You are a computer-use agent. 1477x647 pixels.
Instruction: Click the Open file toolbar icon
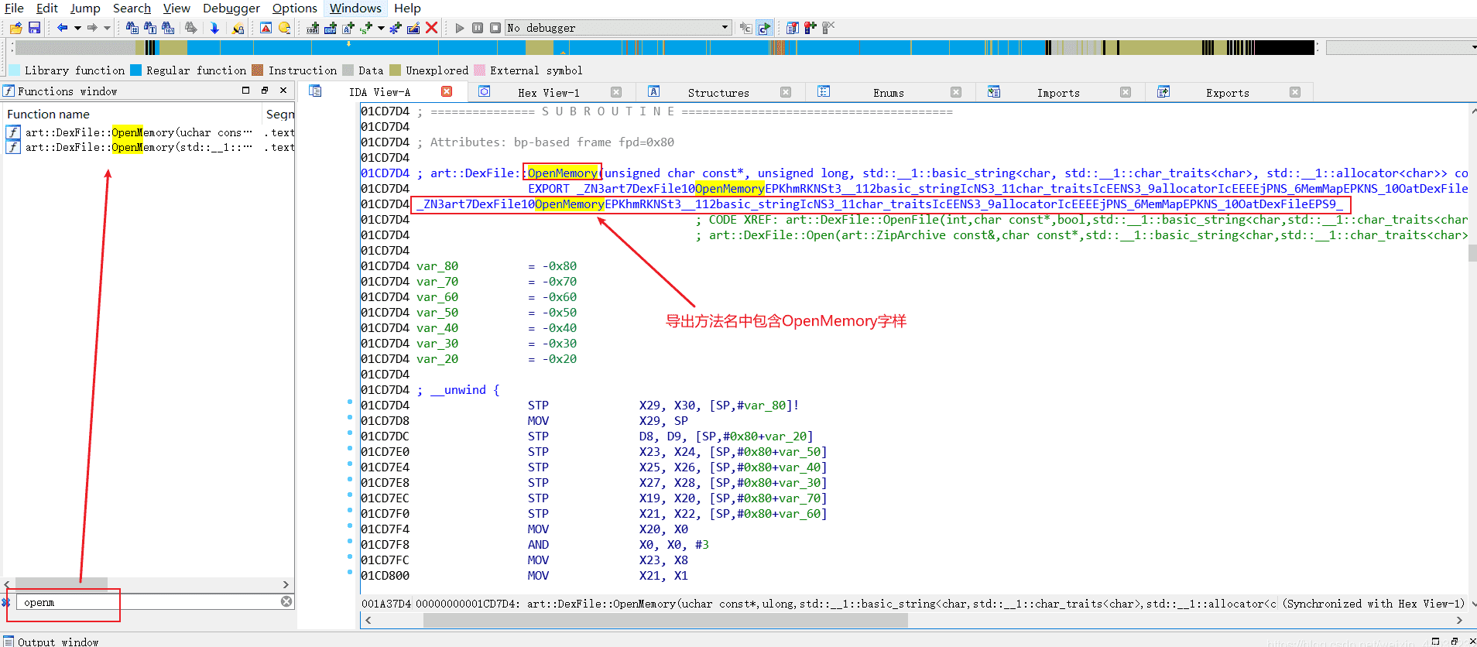(x=15, y=28)
